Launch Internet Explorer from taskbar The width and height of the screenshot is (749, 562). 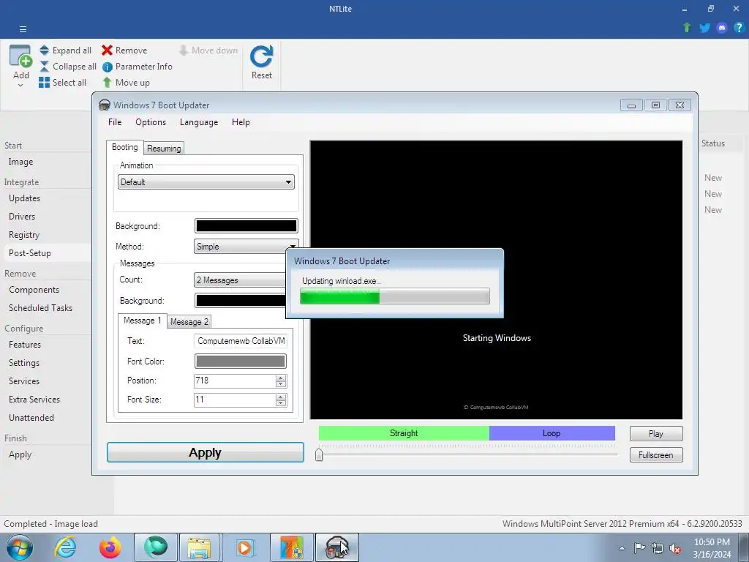65,547
